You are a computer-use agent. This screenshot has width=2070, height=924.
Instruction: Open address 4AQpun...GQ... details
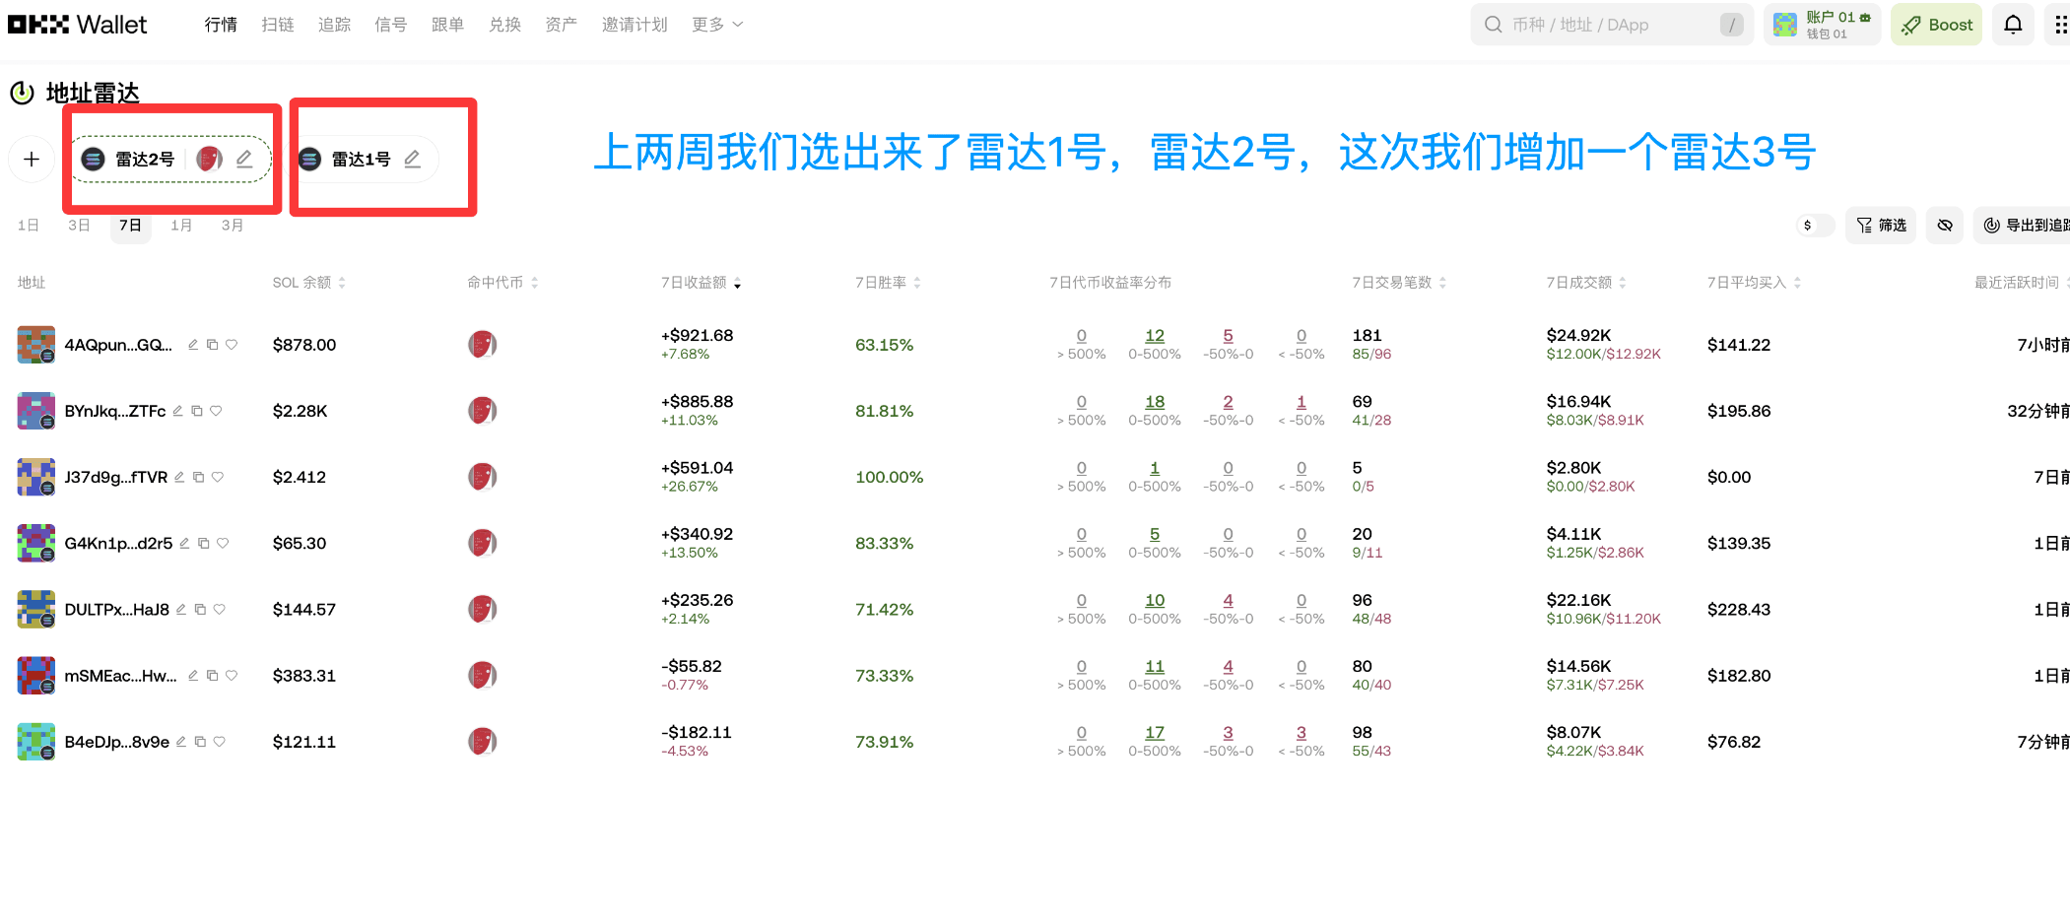118,345
